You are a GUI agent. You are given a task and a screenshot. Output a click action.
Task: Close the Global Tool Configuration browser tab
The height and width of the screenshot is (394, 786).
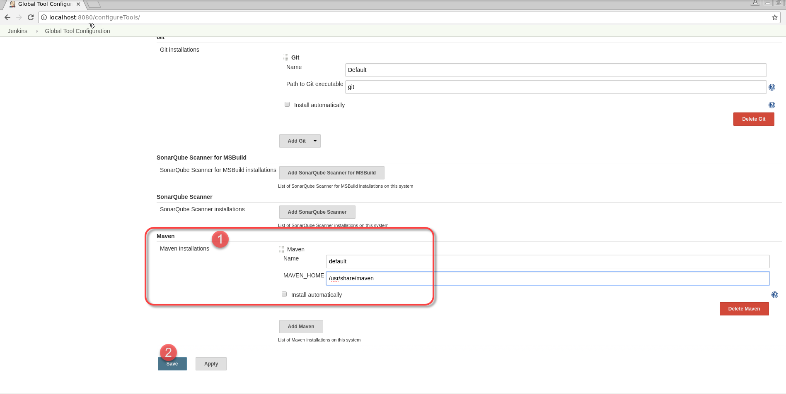coord(78,4)
